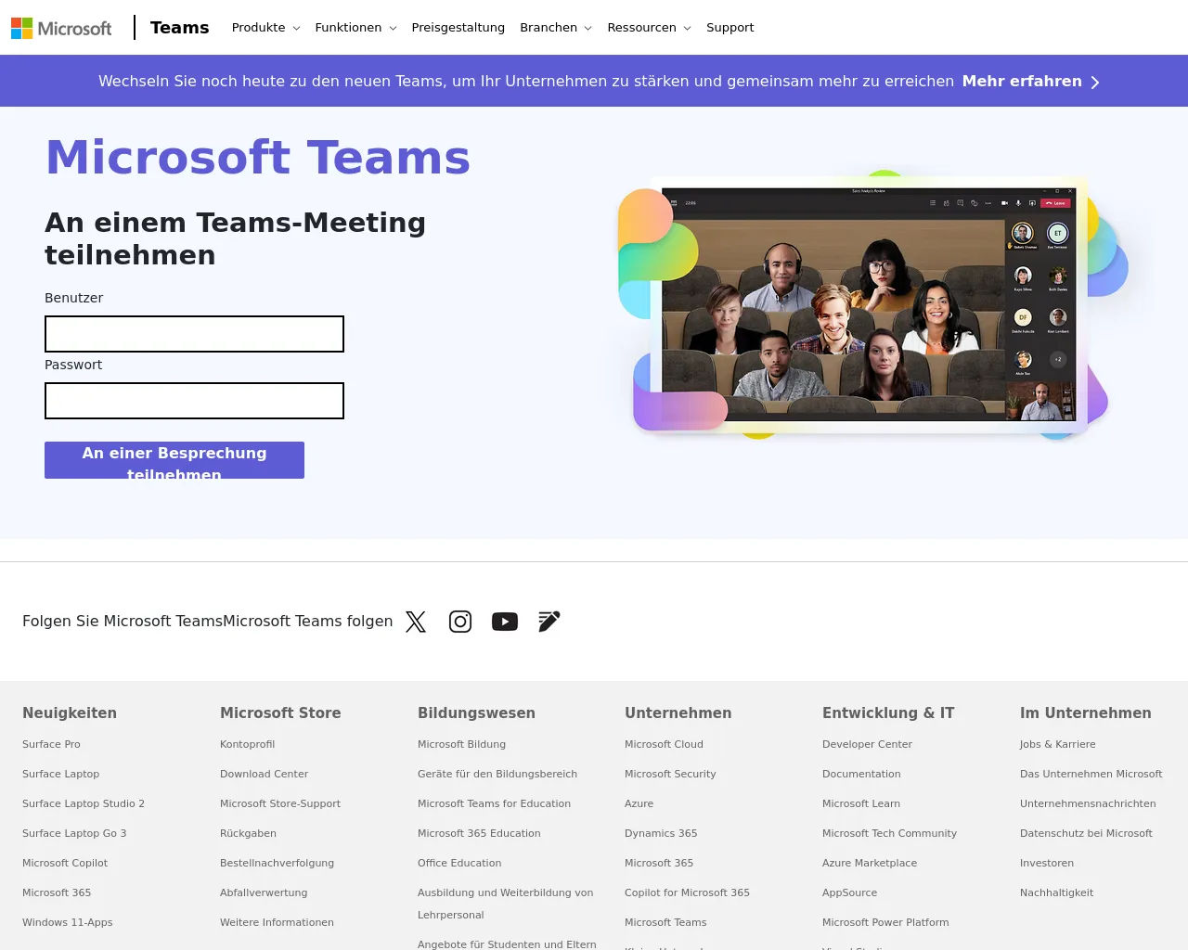
Task: Open Office Education footer link
Action: click(x=459, y=863)
